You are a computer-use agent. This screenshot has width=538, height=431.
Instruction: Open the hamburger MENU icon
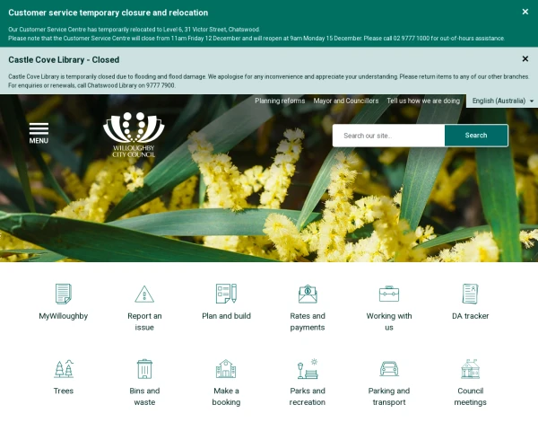(39, 128)
